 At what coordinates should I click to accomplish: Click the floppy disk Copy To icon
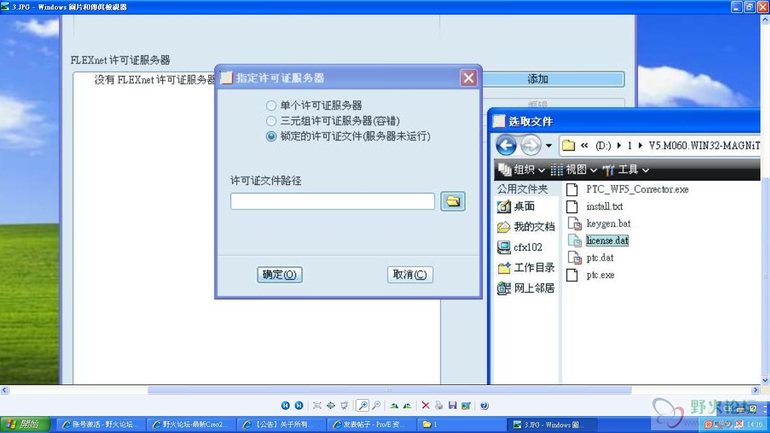[x=453, y=405]
